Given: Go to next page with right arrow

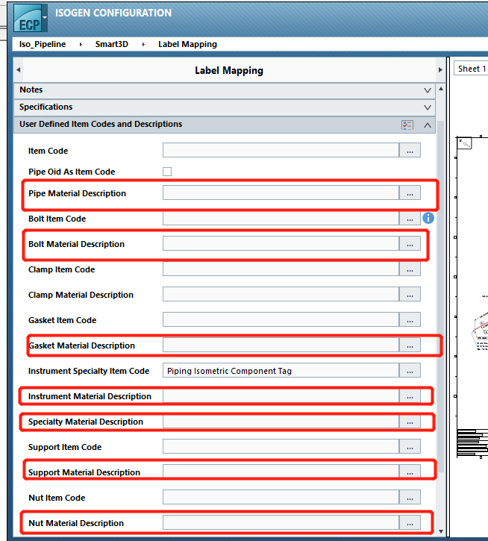Looking at the screenshot, I should pos(440,69).
